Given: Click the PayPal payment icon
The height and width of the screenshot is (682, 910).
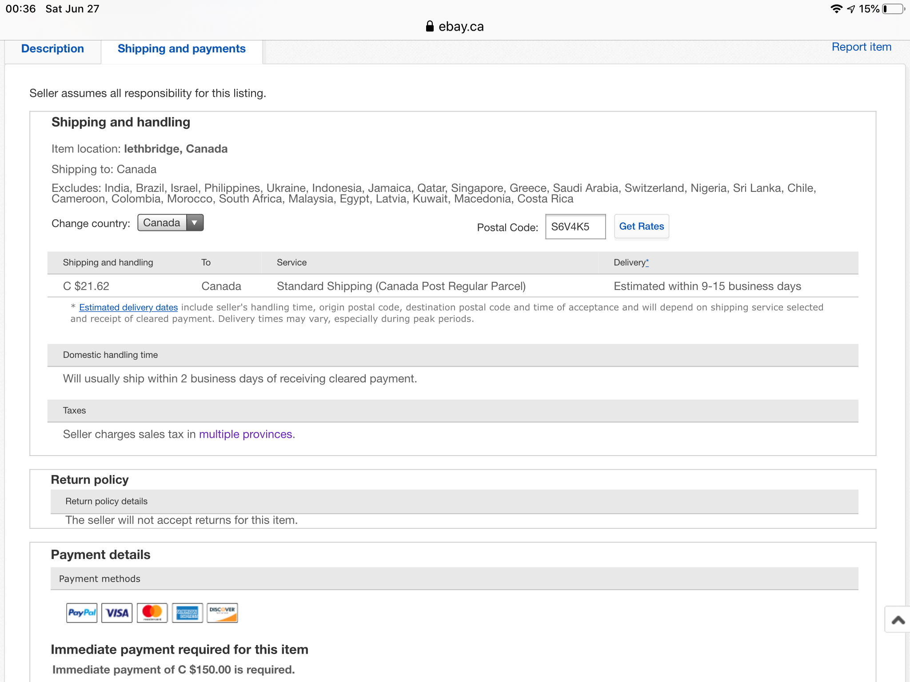Looking at the screenshot, I should [x=82, y=613].
